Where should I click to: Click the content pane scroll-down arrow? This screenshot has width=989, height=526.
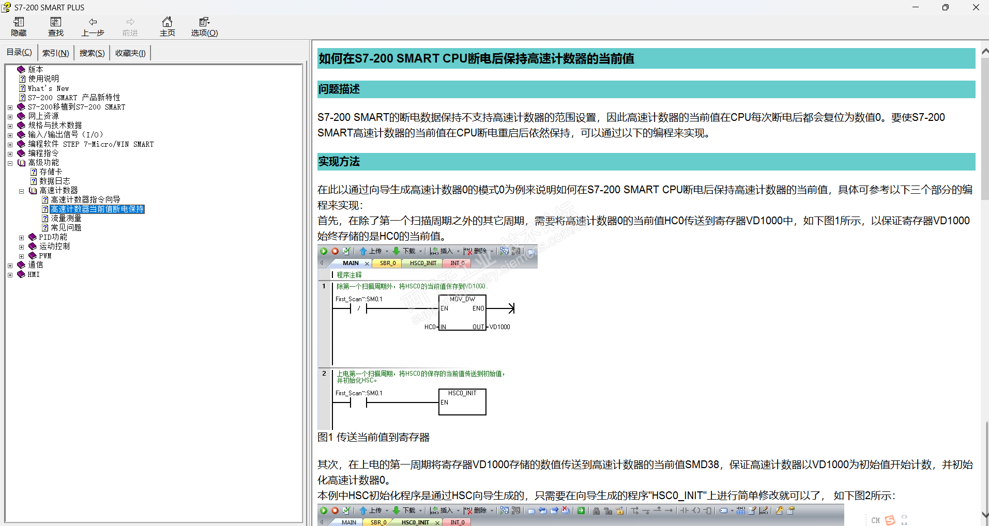click(x=985, y=515)
